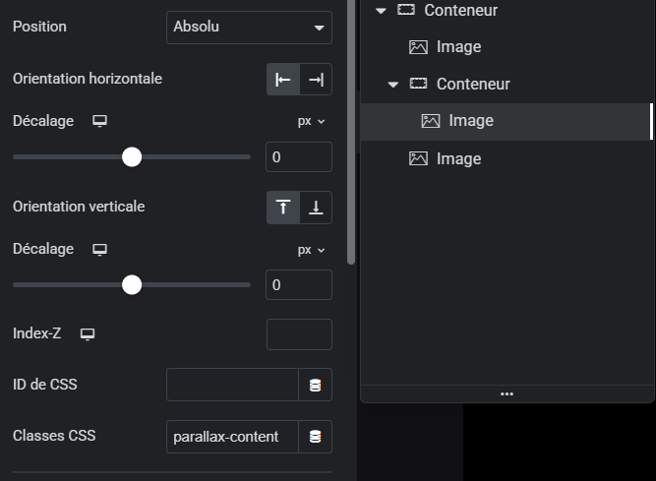This screenshot has height=481, width=656.
Task: Open the Position dropdown set to Absolu
Action: point(249,28)
